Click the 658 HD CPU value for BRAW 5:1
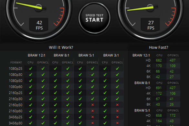Viewport: 189px width, 126px height. (x=159, y=116)
